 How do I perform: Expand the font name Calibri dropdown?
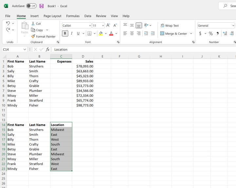click(x=90, y=26)
